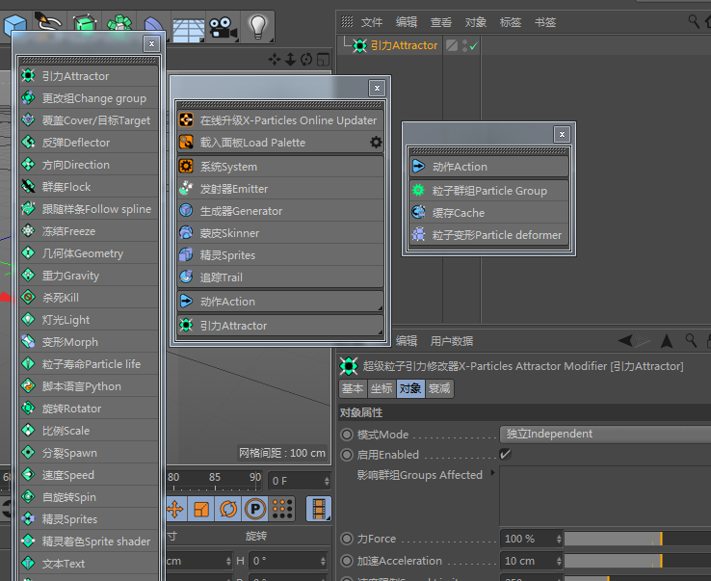The width and height of the screenshot is (711, 581).
Task: Select 更改组Change group modifier
Action: point(89,98)
